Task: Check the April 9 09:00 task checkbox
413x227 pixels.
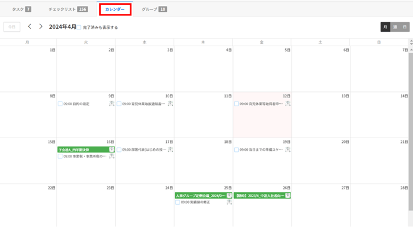Action: (x=60, y=104)
